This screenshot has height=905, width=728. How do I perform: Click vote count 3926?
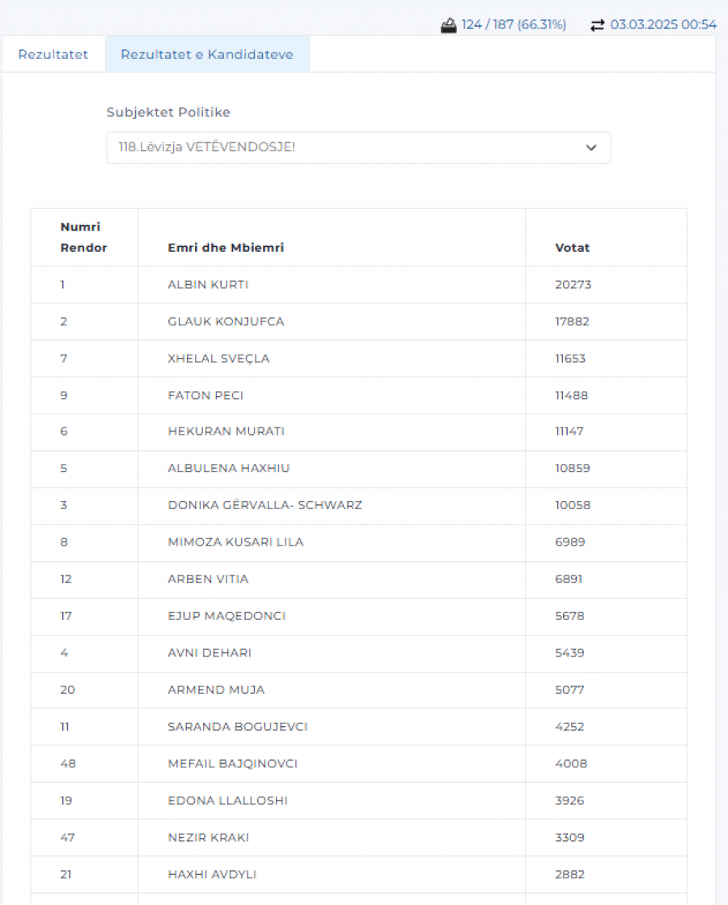tap(569, 801)
